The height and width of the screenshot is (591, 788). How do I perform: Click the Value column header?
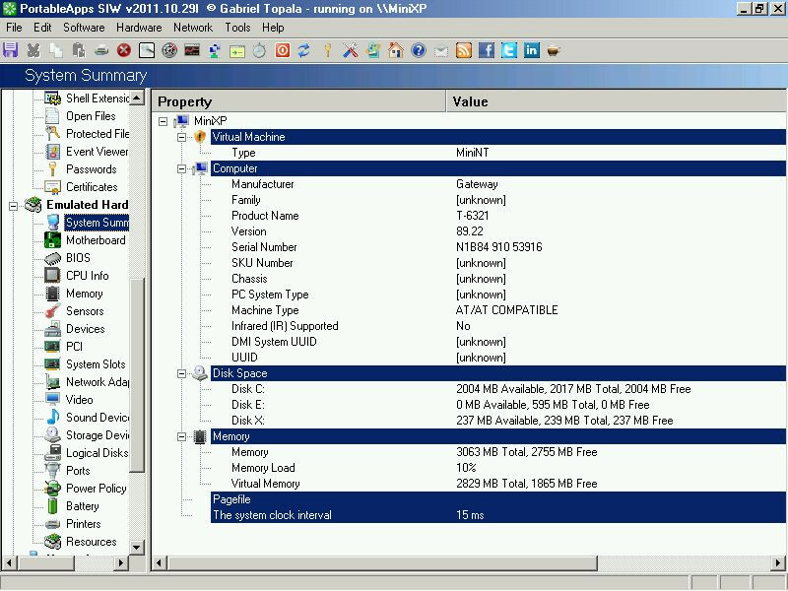tap(617, 101)
